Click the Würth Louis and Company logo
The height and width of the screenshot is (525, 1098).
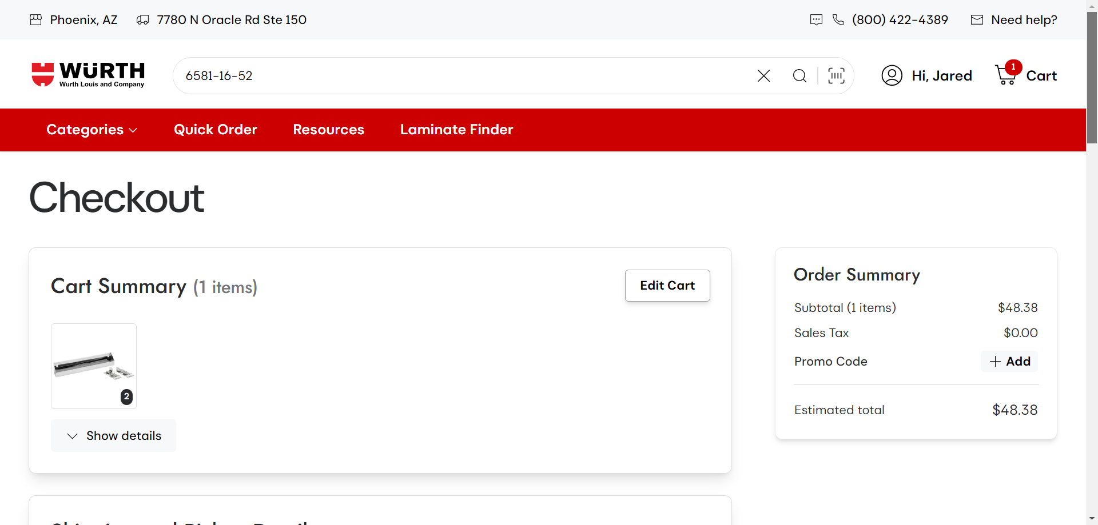[87, 75]
